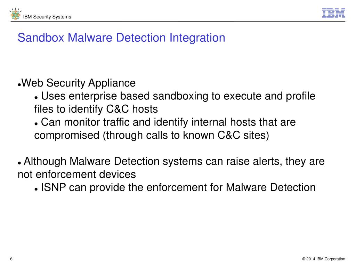Click the 'not enforcement devices' text
The height and width of the screenshot is (267, 356).
pyautogui.click(x=77, y=175)
